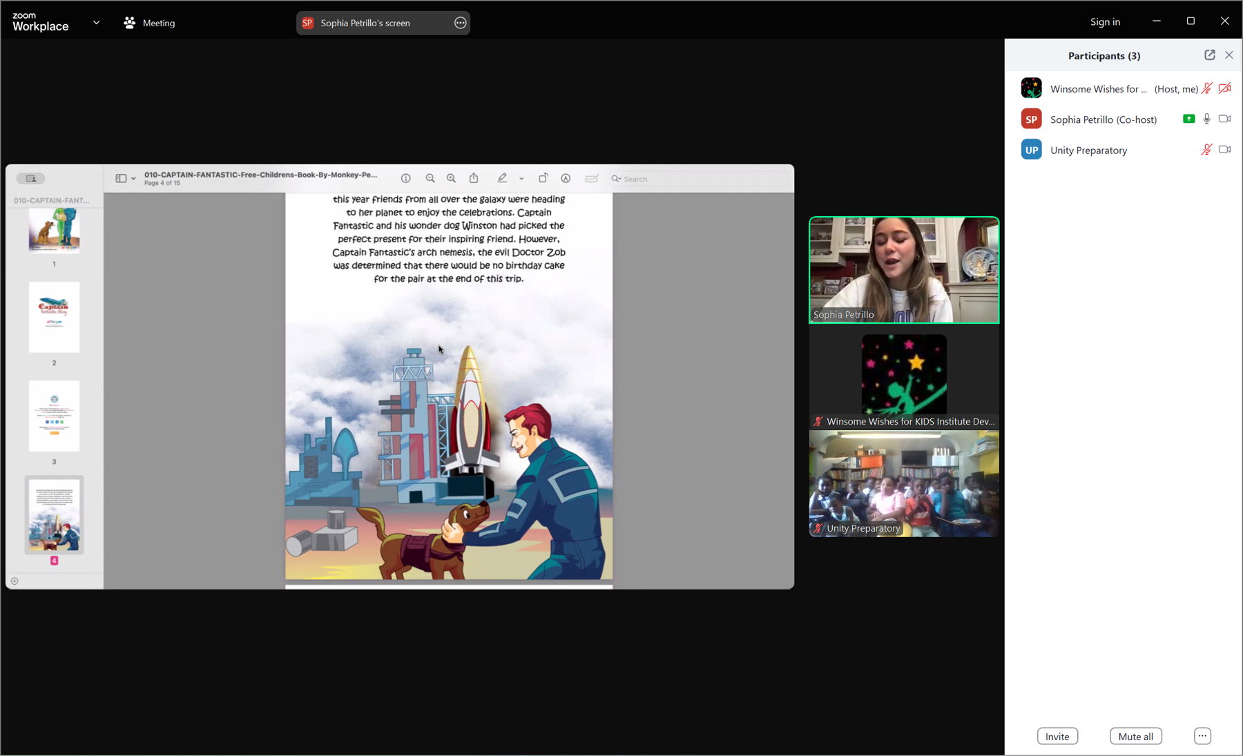Screen dimensions: 1243x756
Task: Select page 2 thumbnail in sidebar
Action: (54, 317)
